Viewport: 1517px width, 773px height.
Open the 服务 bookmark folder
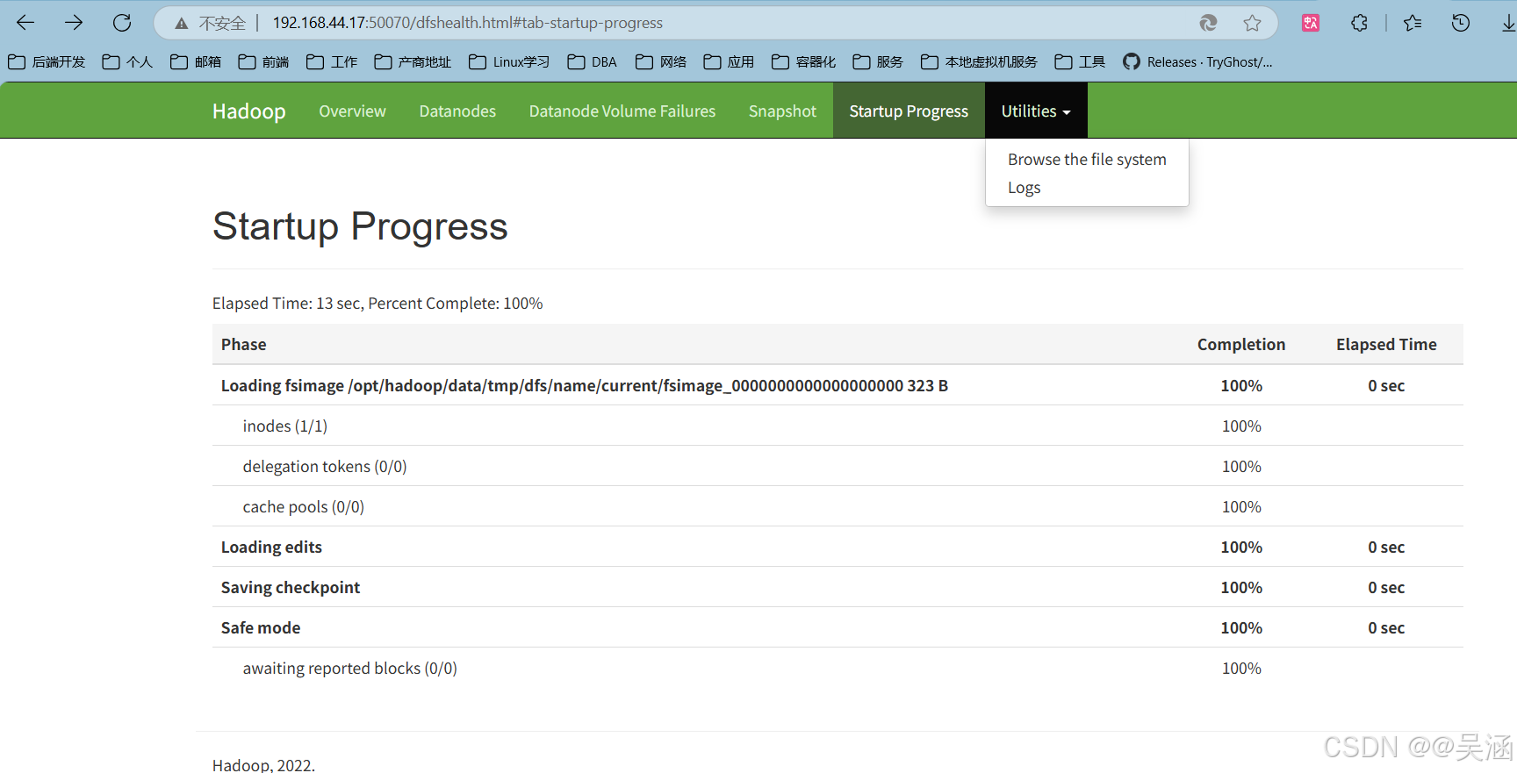(878, 61)
